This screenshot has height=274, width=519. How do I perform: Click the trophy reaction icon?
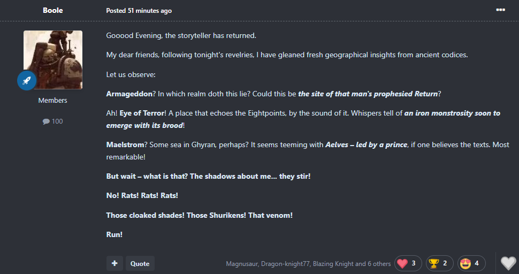tap(433, 263)
